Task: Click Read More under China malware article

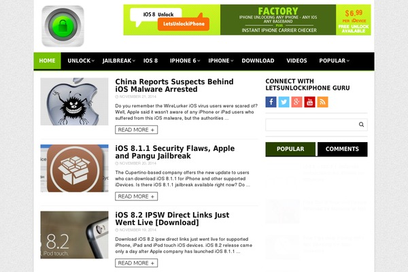Action: click(137, 130)
